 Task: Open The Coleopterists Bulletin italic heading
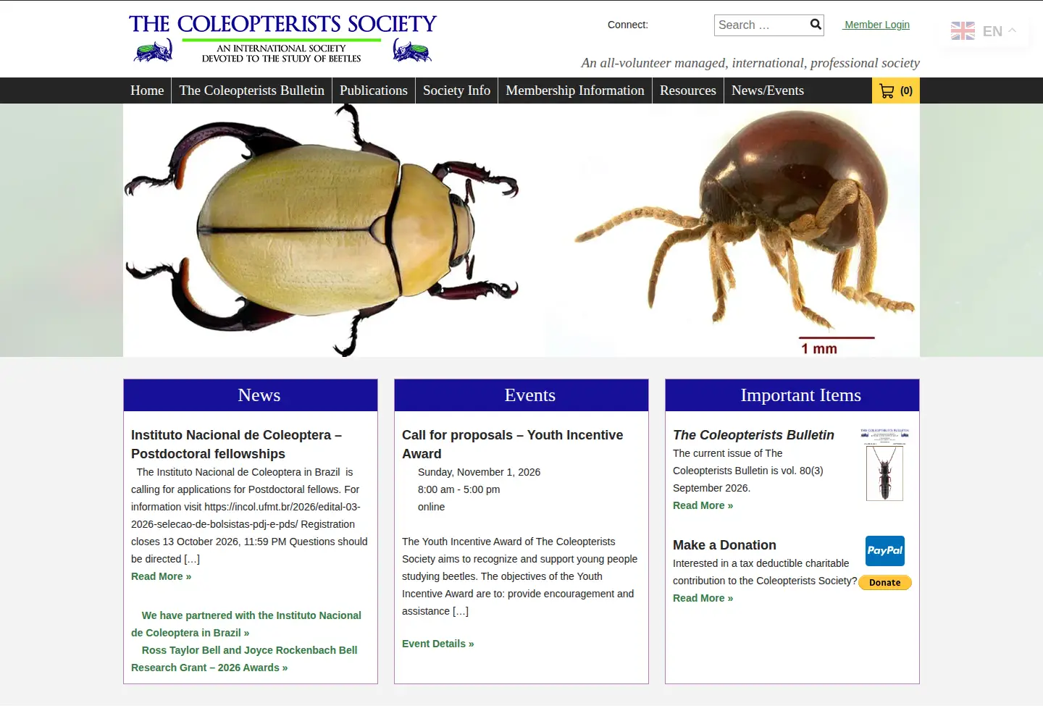pyautogui.click(x=753, y=435)
